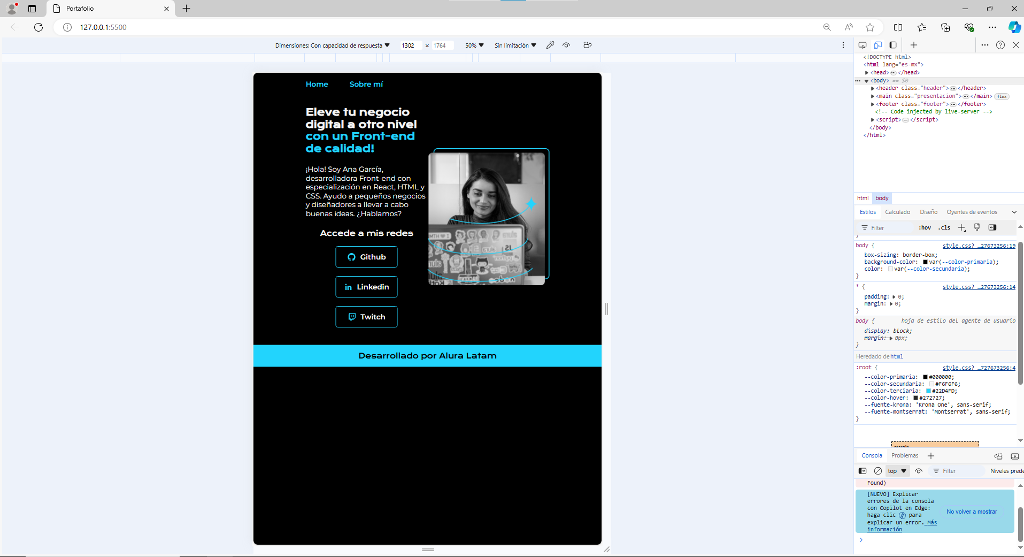This screenshot has width=1024, height=557.
Task: Click the device posture rotate icon
Action: (x=587, y=45)
